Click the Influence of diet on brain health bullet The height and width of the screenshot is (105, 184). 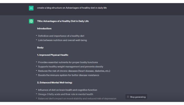click(68, 90)
